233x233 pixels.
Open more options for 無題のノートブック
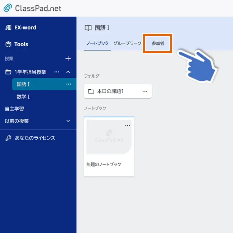point(128,126)
